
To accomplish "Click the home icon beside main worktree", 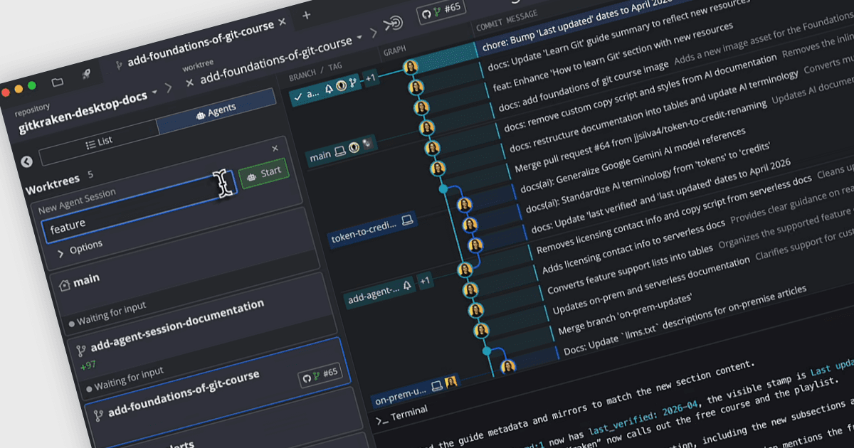I will [x=64, y=286].
